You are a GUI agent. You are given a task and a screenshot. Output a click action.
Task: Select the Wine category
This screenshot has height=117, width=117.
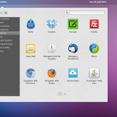coord(10,51)
